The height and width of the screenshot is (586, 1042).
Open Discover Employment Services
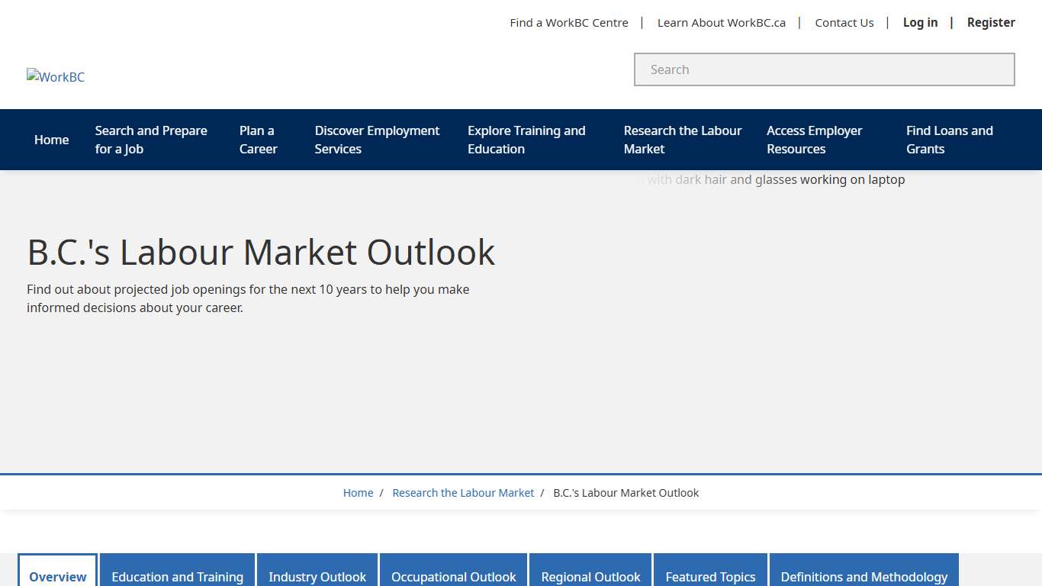(377, 140)
